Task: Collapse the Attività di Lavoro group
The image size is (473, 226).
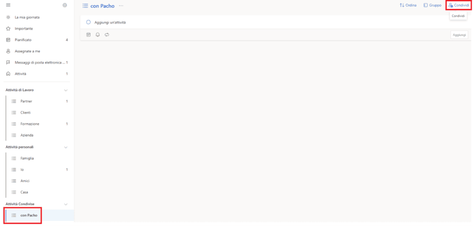Action: click(66, 90)
